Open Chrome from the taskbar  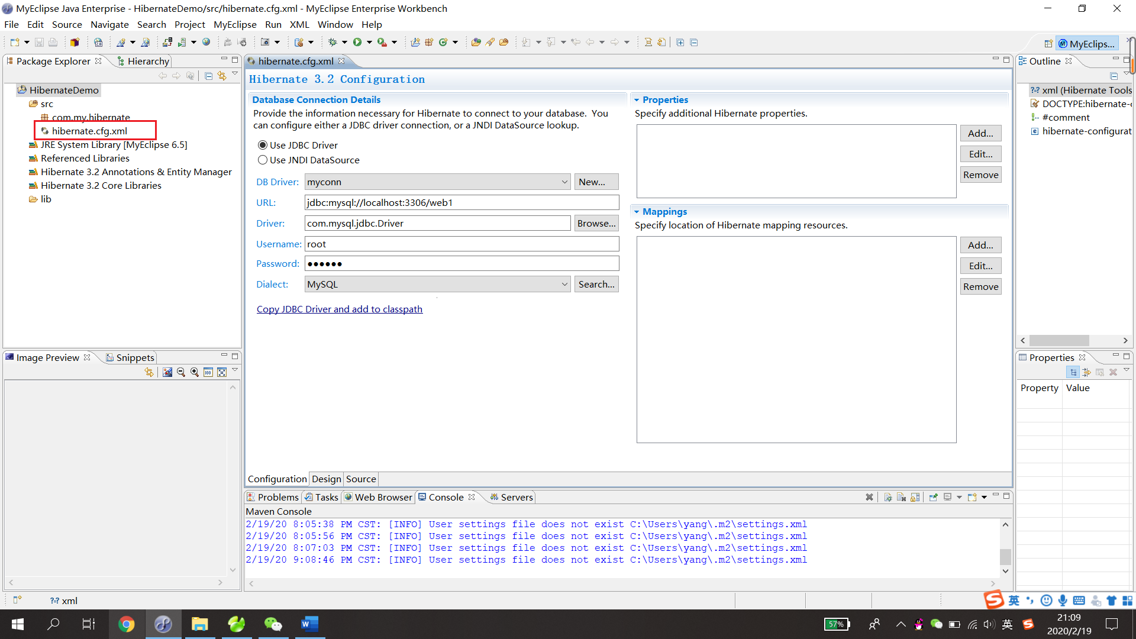click(126, 624)
